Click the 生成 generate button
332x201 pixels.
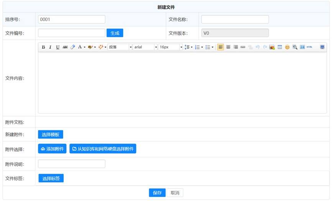115,33
